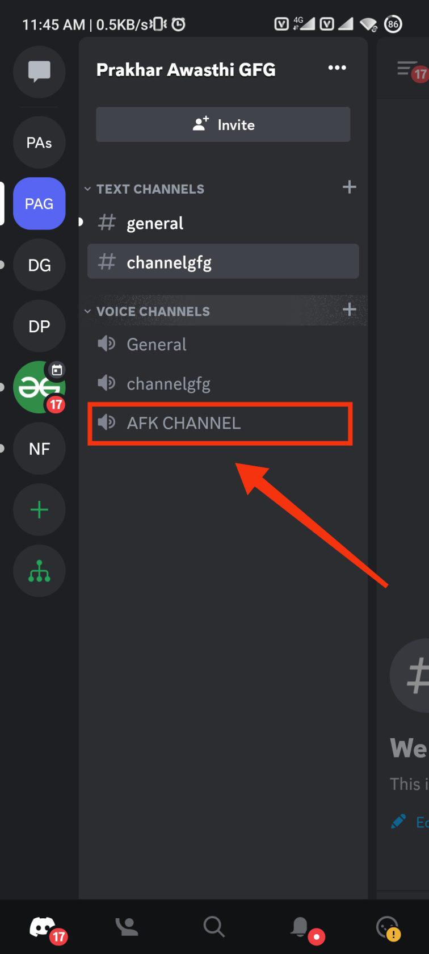Switch to the PAs server
Viewport: 429px width, 954px height.
pyautogui.click(x=39, y=143)
